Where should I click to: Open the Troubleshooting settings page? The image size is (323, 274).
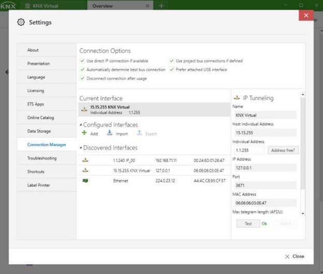point(42,158)
